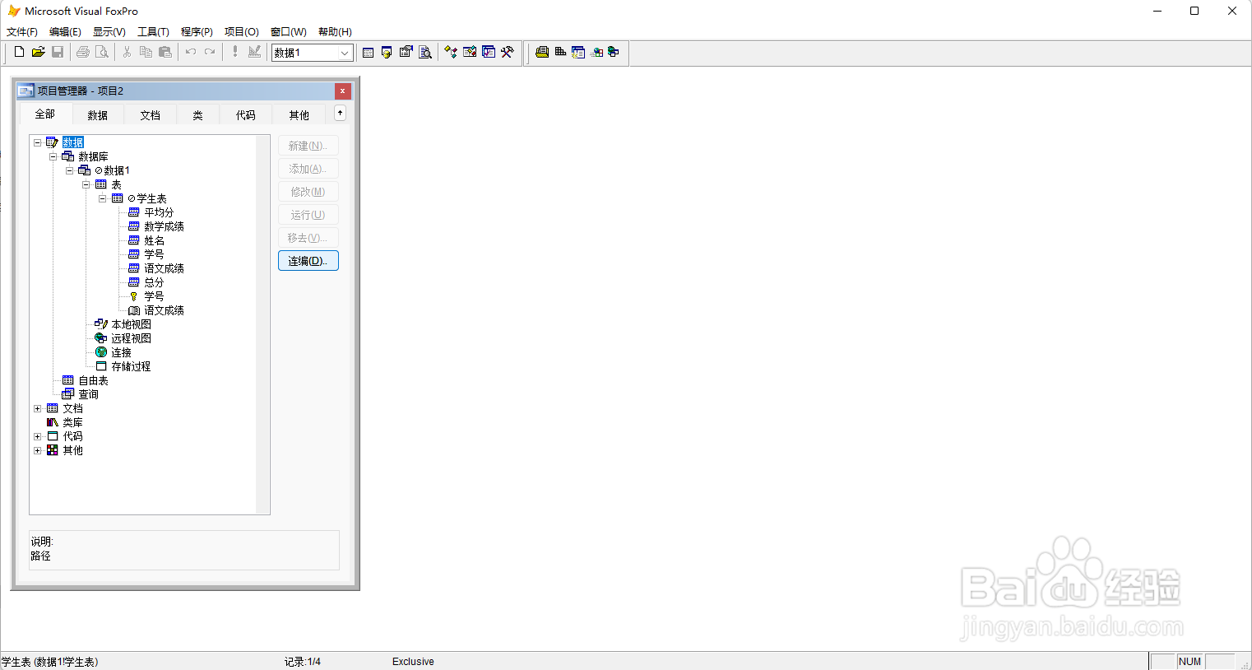The image size is (1252, 670).
Task: Click the Undo arrow icon
Action: click(190, 52)
